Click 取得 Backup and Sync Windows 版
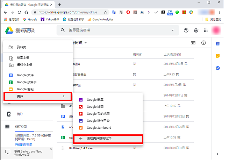229x162 pixels. (x=28, y=153)
